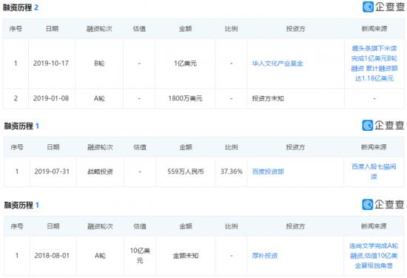
Task: Click the 战略投资 funding round cell
Action: 100,172
